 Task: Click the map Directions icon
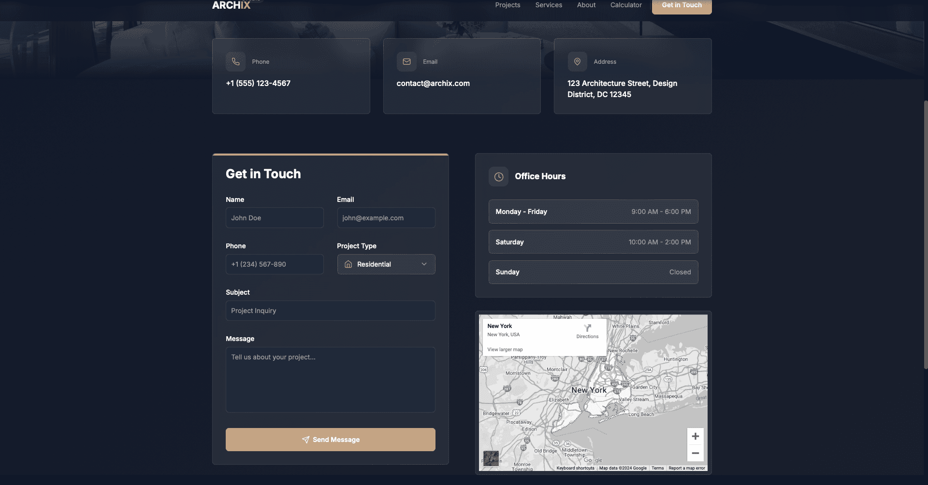coord(587,328)
